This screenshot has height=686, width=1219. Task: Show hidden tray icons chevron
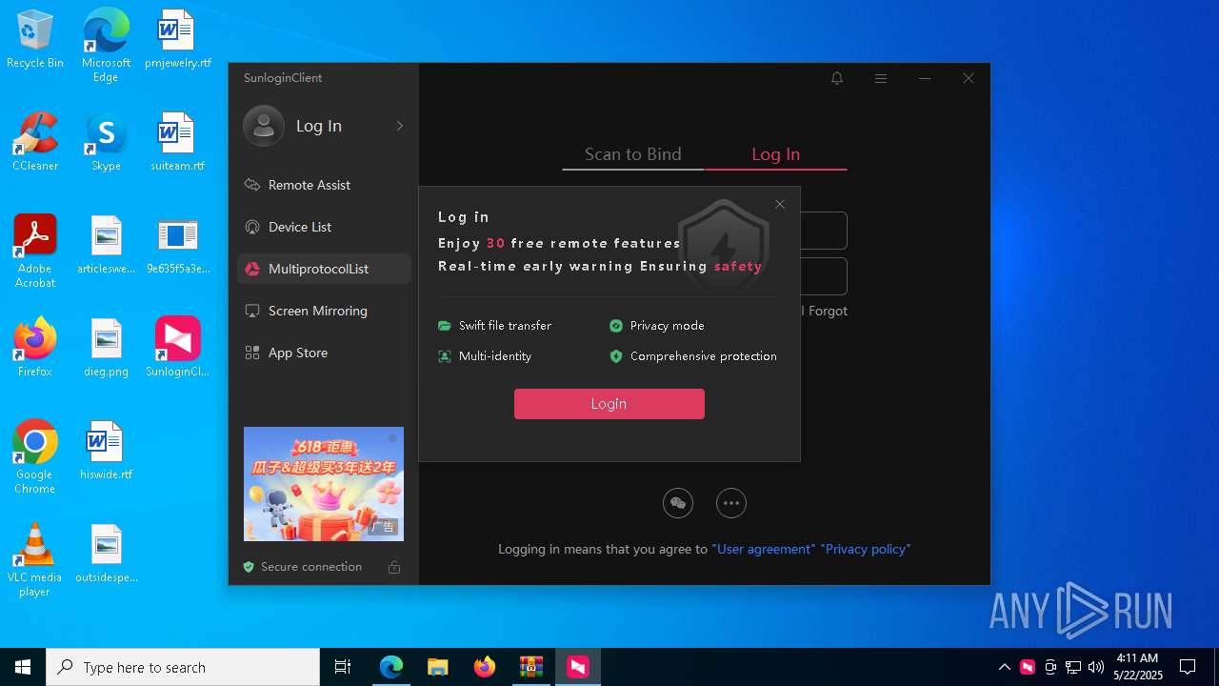pos(1004,667)
